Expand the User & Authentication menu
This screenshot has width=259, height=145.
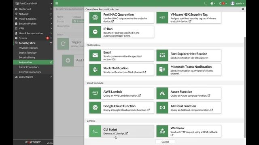(x=33, y=33)
